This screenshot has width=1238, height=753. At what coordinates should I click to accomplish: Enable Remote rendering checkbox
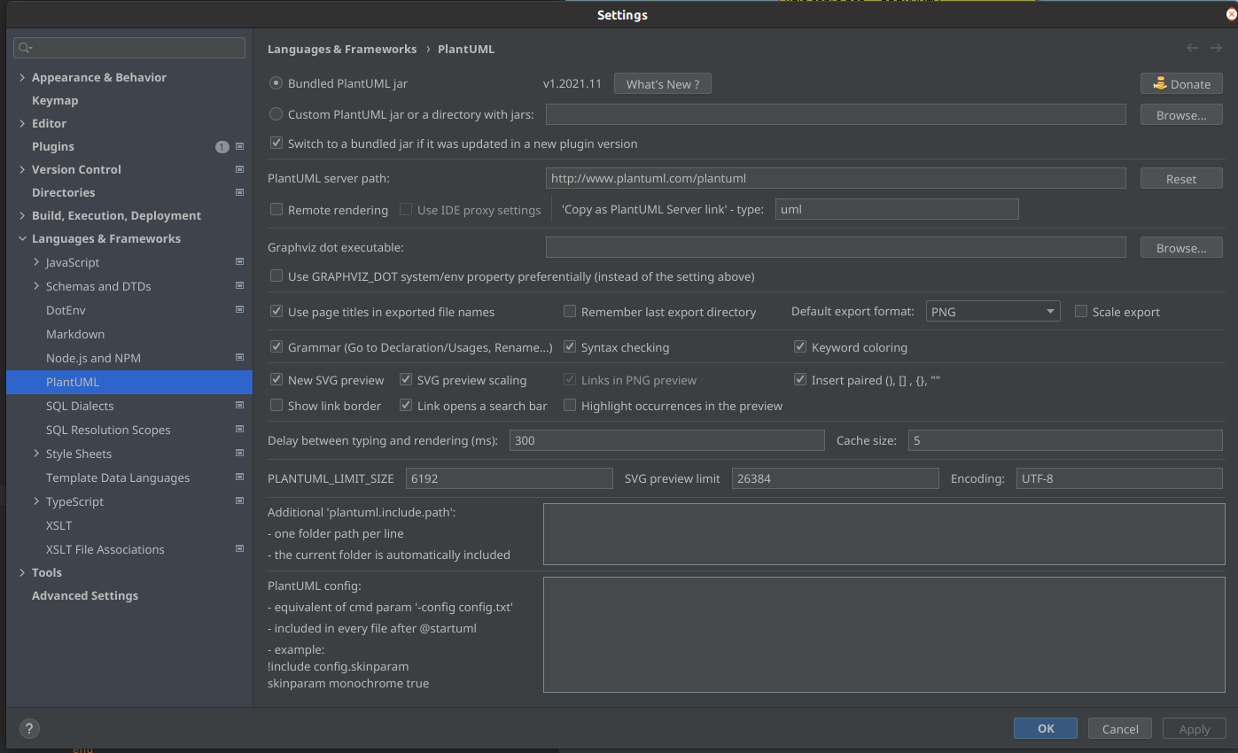point(276,210)
